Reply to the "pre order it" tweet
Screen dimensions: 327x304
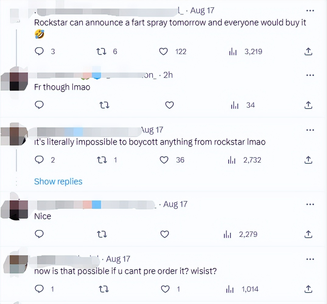[39, 289]
